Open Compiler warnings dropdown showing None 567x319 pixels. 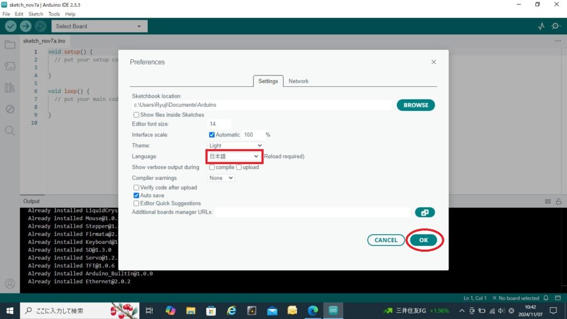pos(221,178)
